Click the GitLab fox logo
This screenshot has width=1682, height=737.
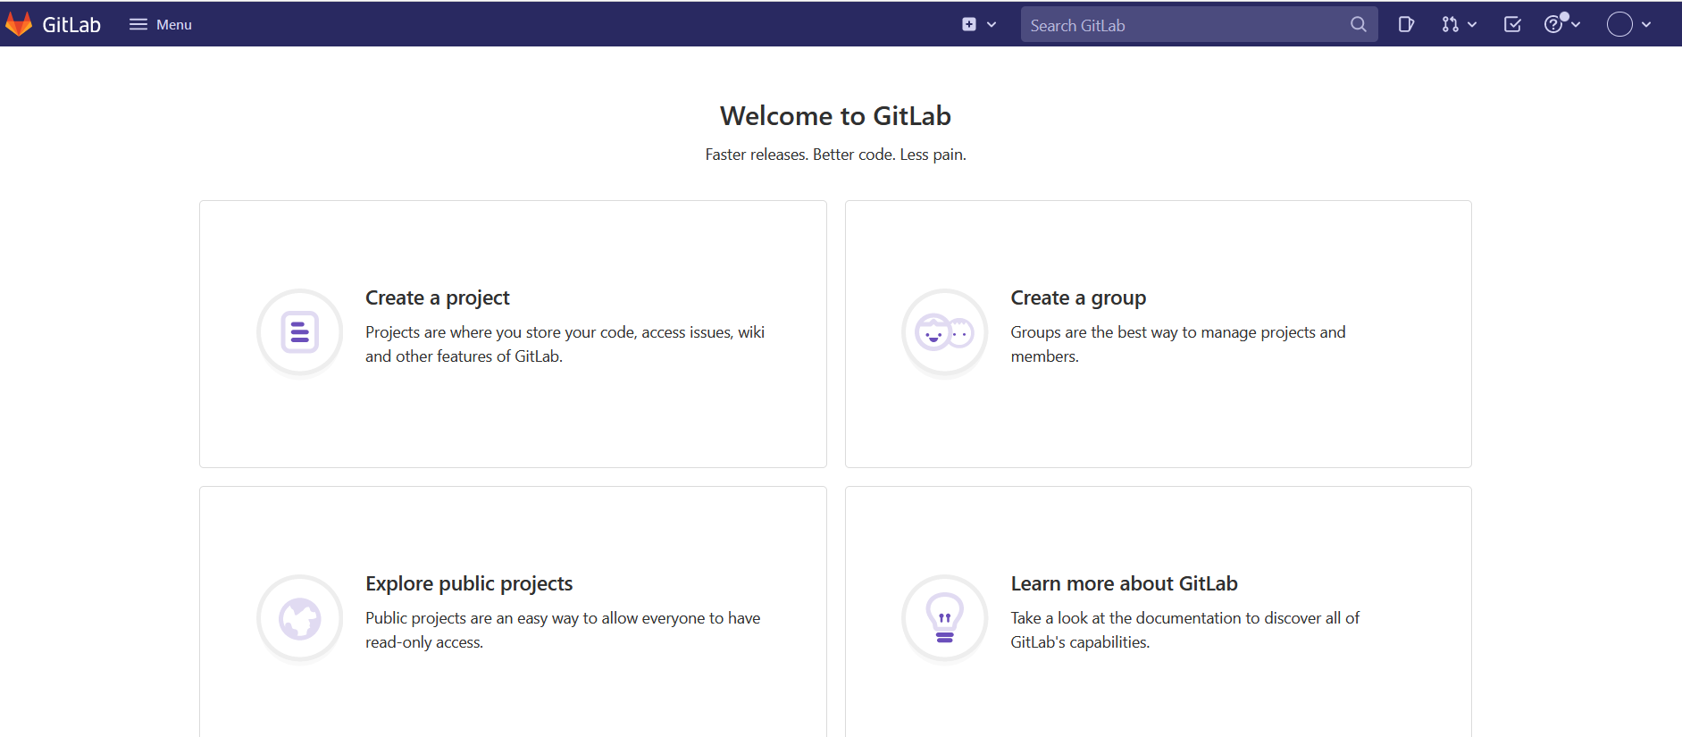(19, 24)
